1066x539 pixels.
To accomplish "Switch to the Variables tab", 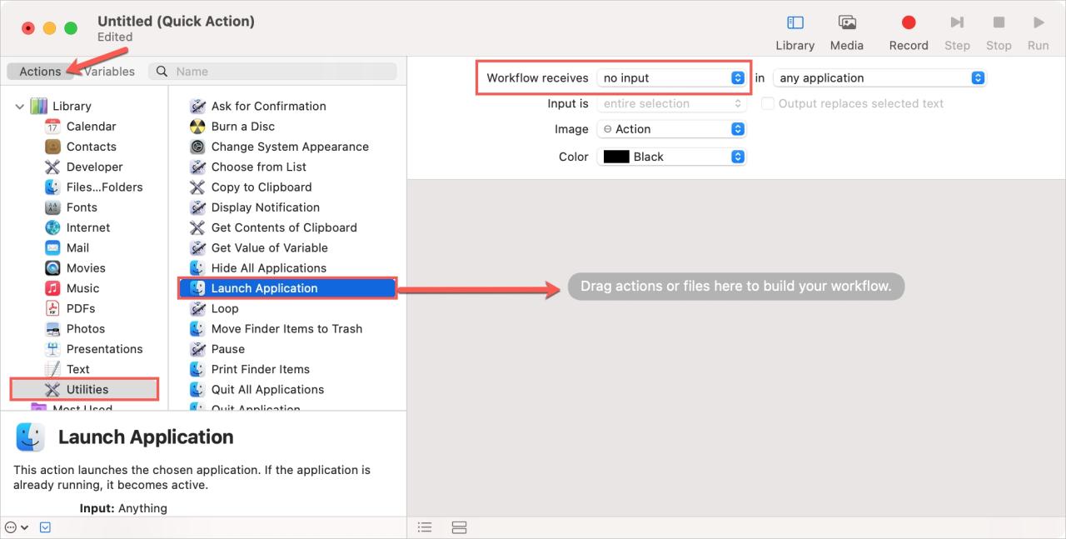I will click(x=108, y=72).
